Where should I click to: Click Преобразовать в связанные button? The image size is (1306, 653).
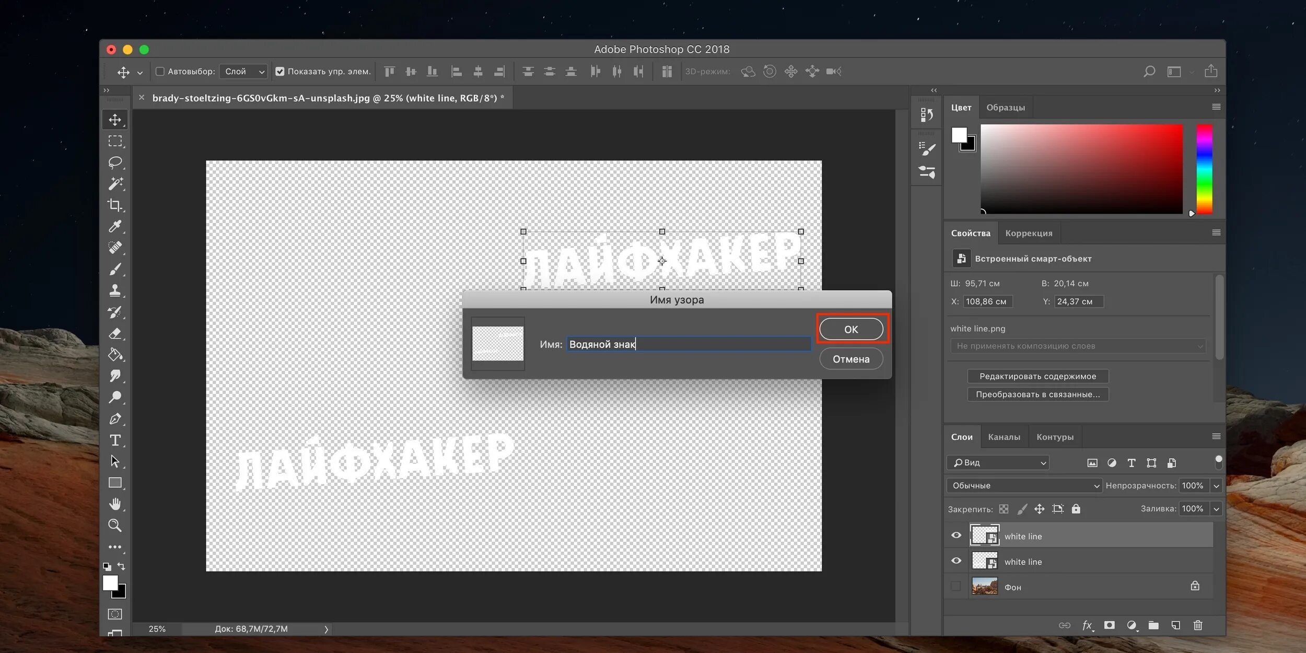click(1037, 394)
